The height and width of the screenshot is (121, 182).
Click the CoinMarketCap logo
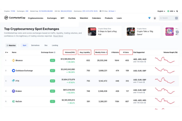coord(15,18)
